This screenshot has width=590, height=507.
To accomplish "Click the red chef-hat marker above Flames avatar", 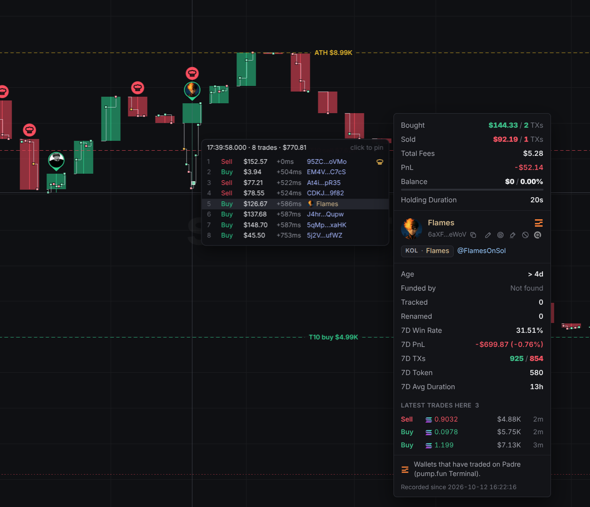I will 192,73.
